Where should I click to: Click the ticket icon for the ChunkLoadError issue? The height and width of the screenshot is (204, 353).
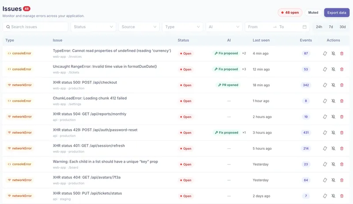click(325, 101)
